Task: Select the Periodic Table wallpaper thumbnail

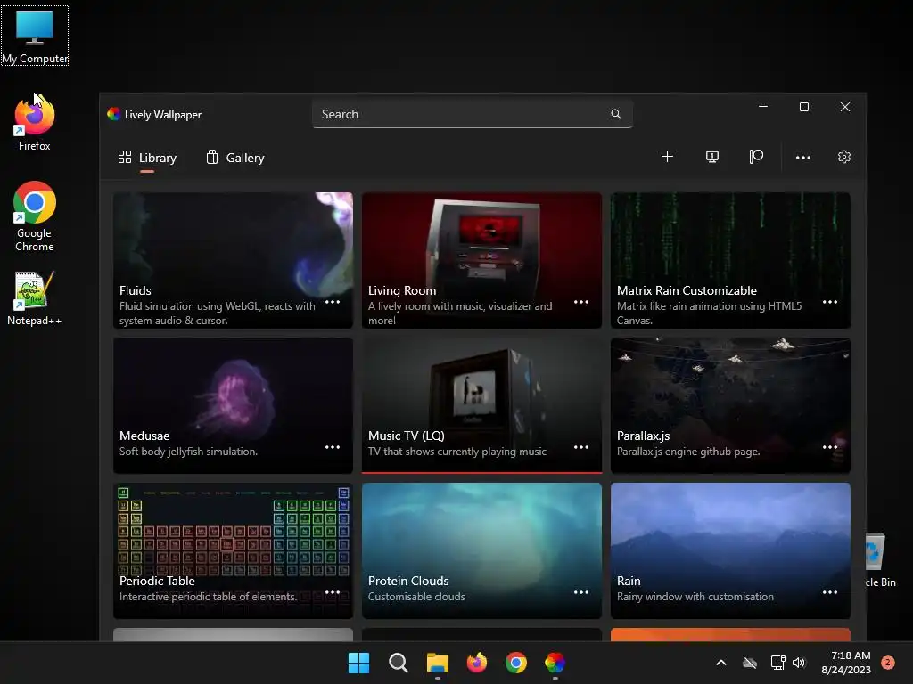Action: click(233, 550)
